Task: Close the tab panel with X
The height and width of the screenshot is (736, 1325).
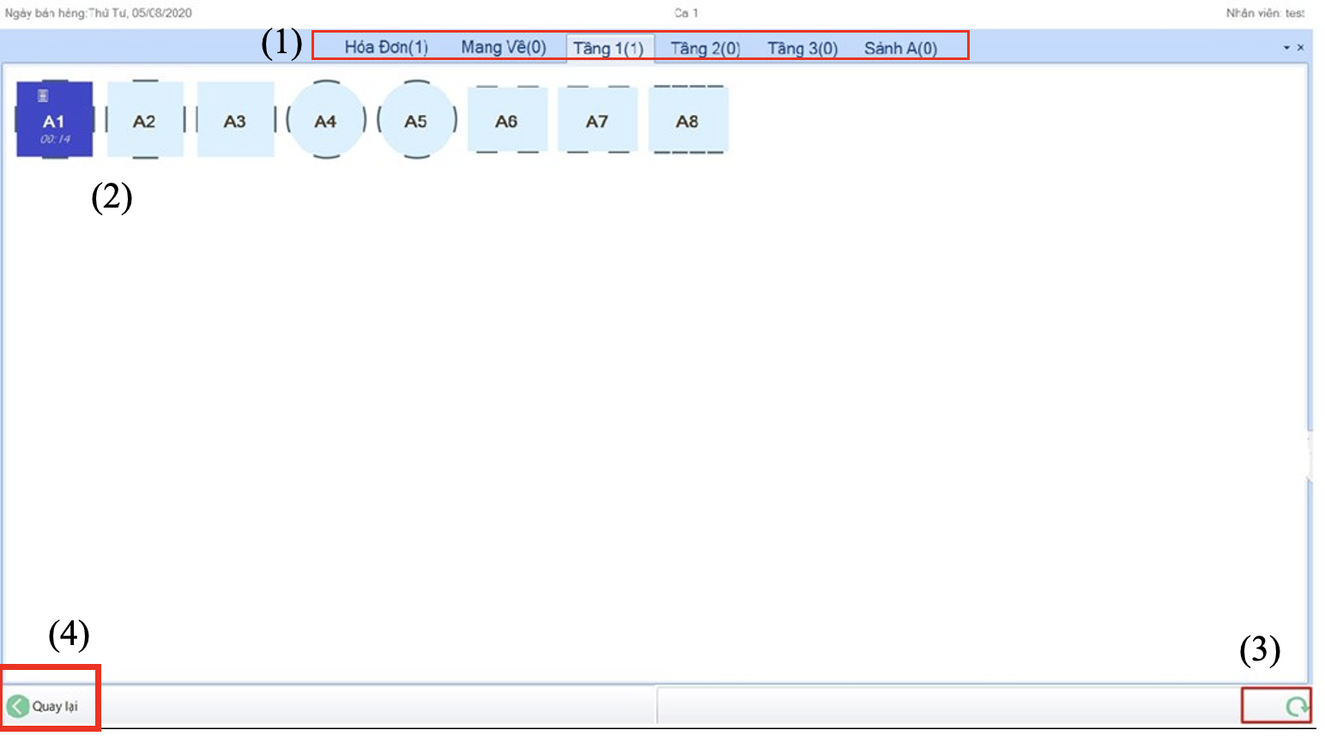Action: (1300, 48)
